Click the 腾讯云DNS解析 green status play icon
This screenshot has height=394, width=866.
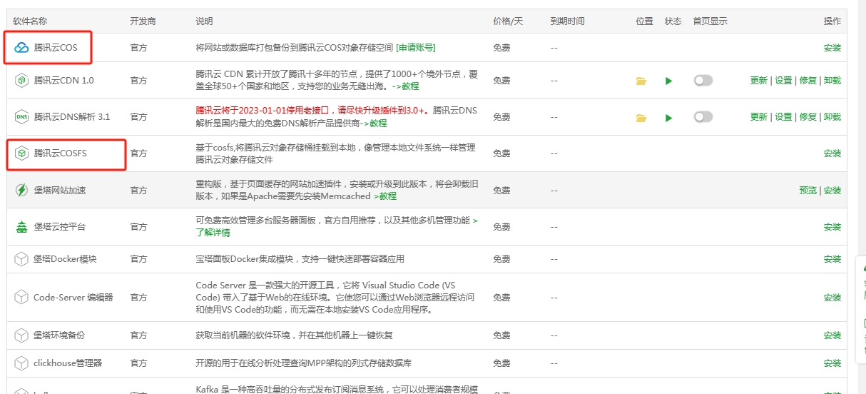[669, 117]
